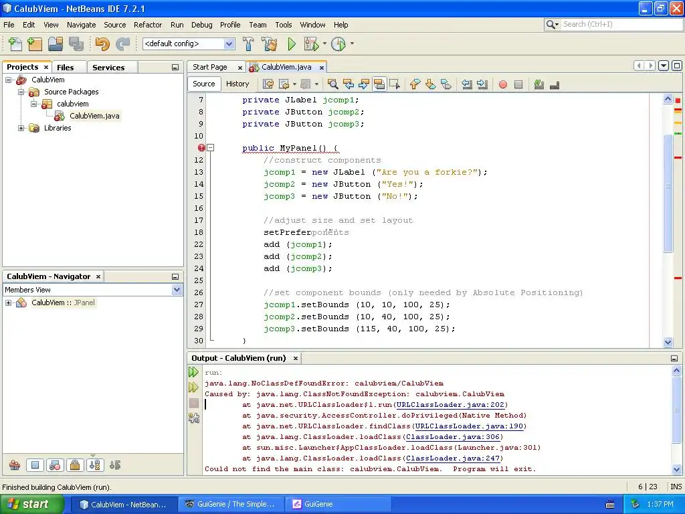
Task: Run the project with the green play icon
Action: [x=292, y=44]
